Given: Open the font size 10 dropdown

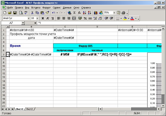Looking at the screenshot, I should click(37, 18).
